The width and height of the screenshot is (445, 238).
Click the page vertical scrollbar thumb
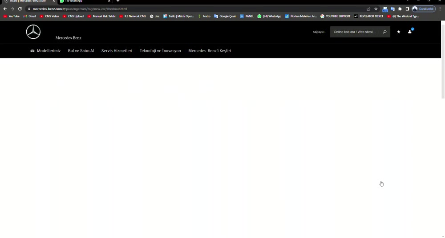click(443, 61)
